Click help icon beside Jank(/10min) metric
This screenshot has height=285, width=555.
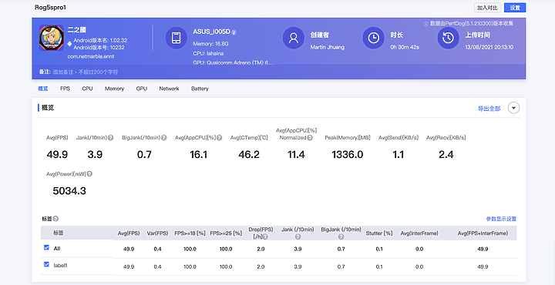click(x=111, y=138)
